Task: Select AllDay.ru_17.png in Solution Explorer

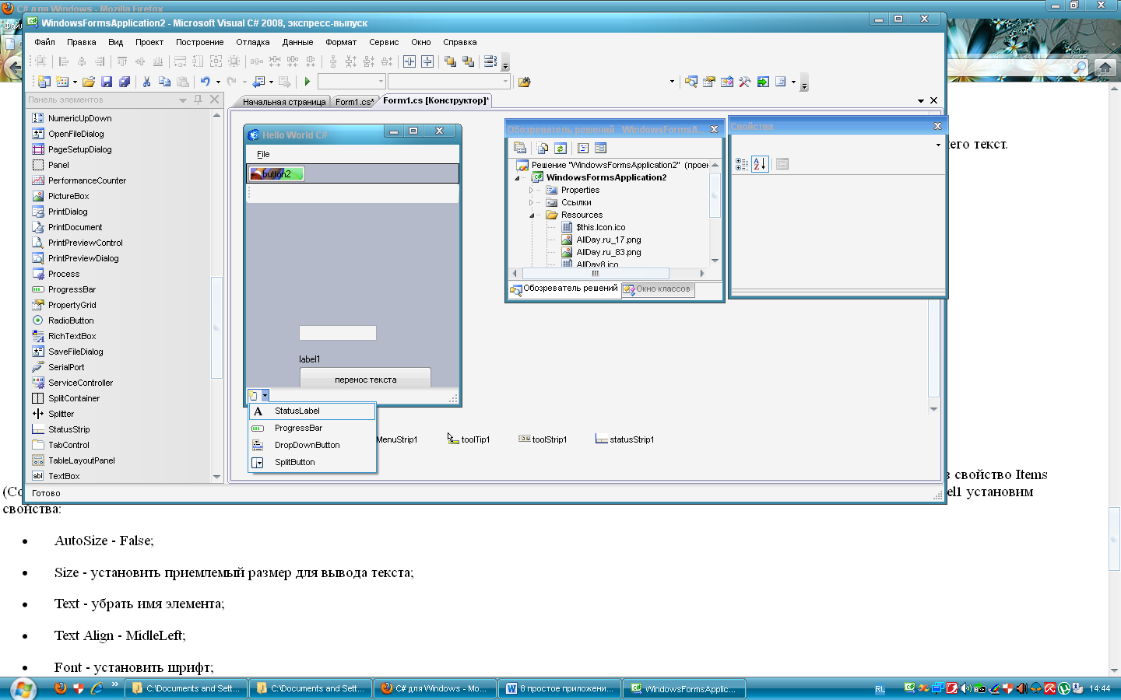Action: click(609, 240)
